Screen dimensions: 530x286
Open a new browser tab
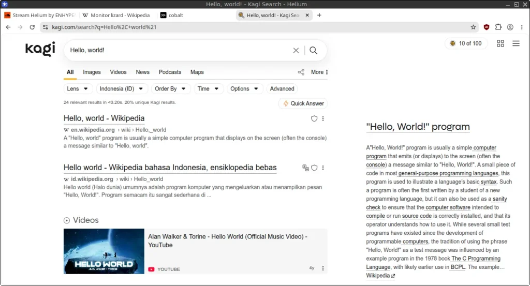coord(319,15)
